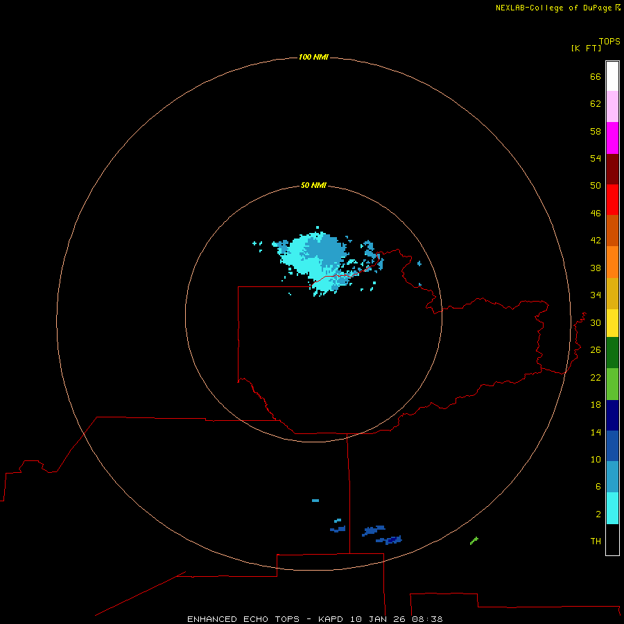Click the 30 legend value
Viewport: 624px width, 624px height.
pos(596,322)
